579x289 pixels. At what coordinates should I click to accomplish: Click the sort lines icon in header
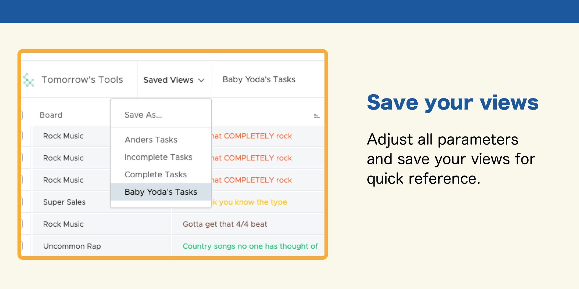pyautogui.click(x=317, y=116)
